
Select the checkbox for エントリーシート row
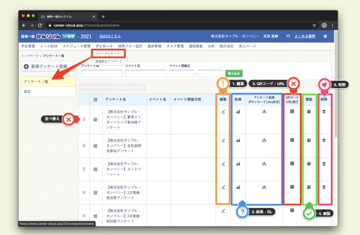click(95, 169)
